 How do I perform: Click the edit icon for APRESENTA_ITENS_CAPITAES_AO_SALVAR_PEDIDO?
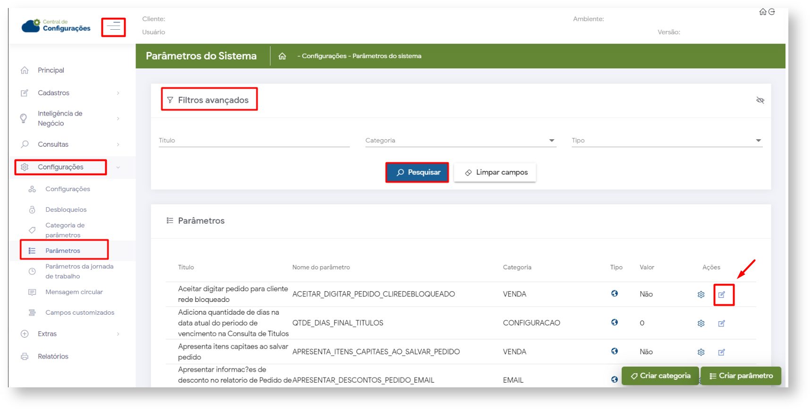point(722,352)
